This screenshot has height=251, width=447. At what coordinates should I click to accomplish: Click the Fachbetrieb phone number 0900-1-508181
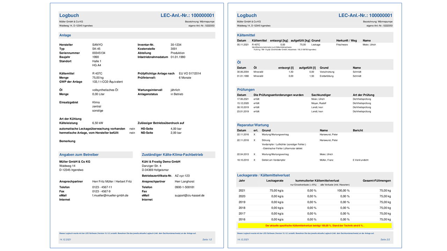(184, 187)
